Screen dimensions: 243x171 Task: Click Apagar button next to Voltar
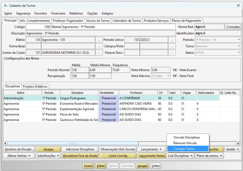click(x=142, y=166)
